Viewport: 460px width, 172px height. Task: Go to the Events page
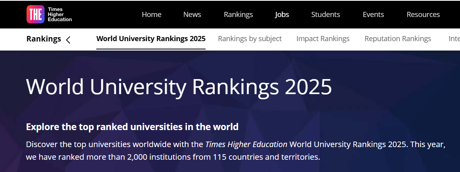coord(373,14)
